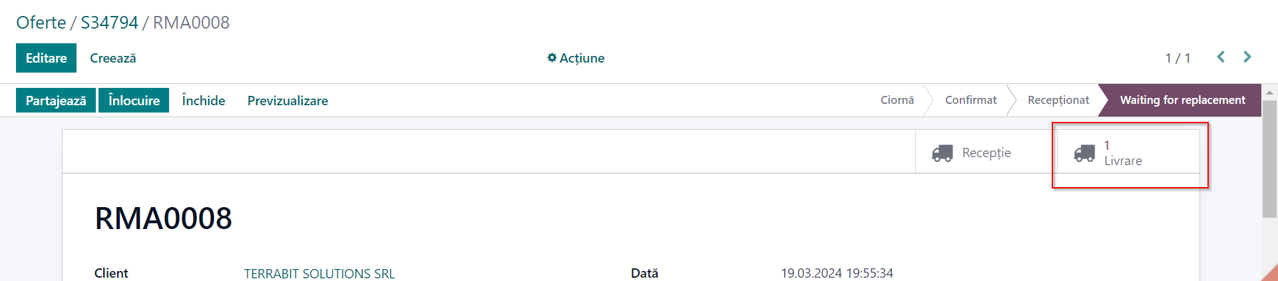Open Previzualizare preview
Image resolution: width=1278 pixels, height=281 pixels.
288,101
